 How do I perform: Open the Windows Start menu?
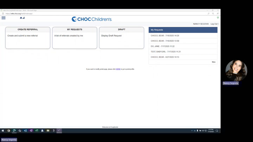click(x=3, y=130)
